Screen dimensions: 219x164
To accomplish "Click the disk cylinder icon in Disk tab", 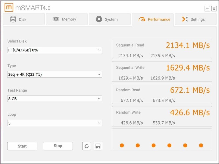I will click(13, 19).
